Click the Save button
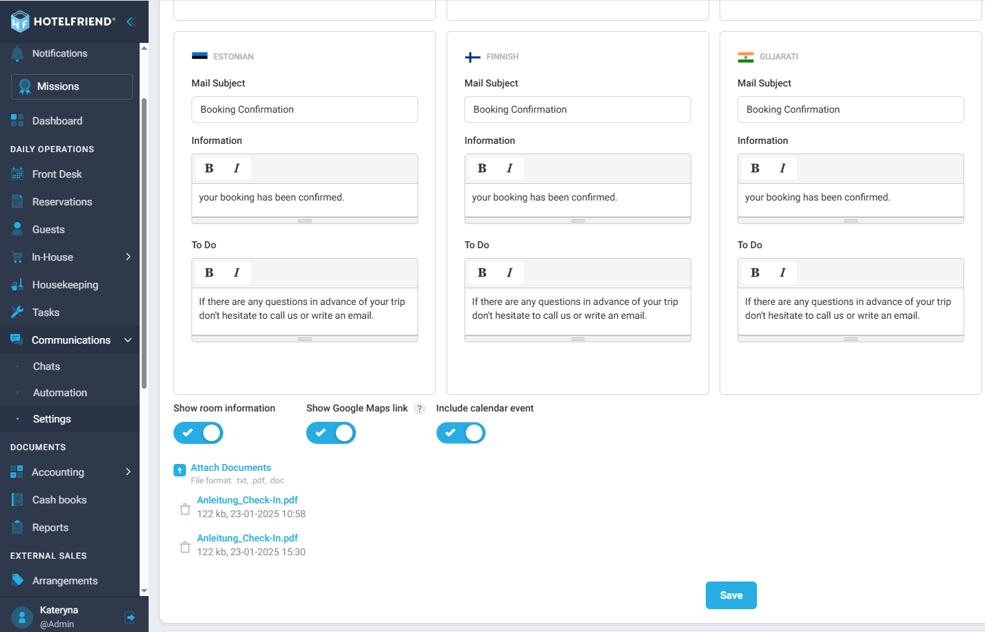The width and height of the screenshot is (985, 632). (731, 595)
